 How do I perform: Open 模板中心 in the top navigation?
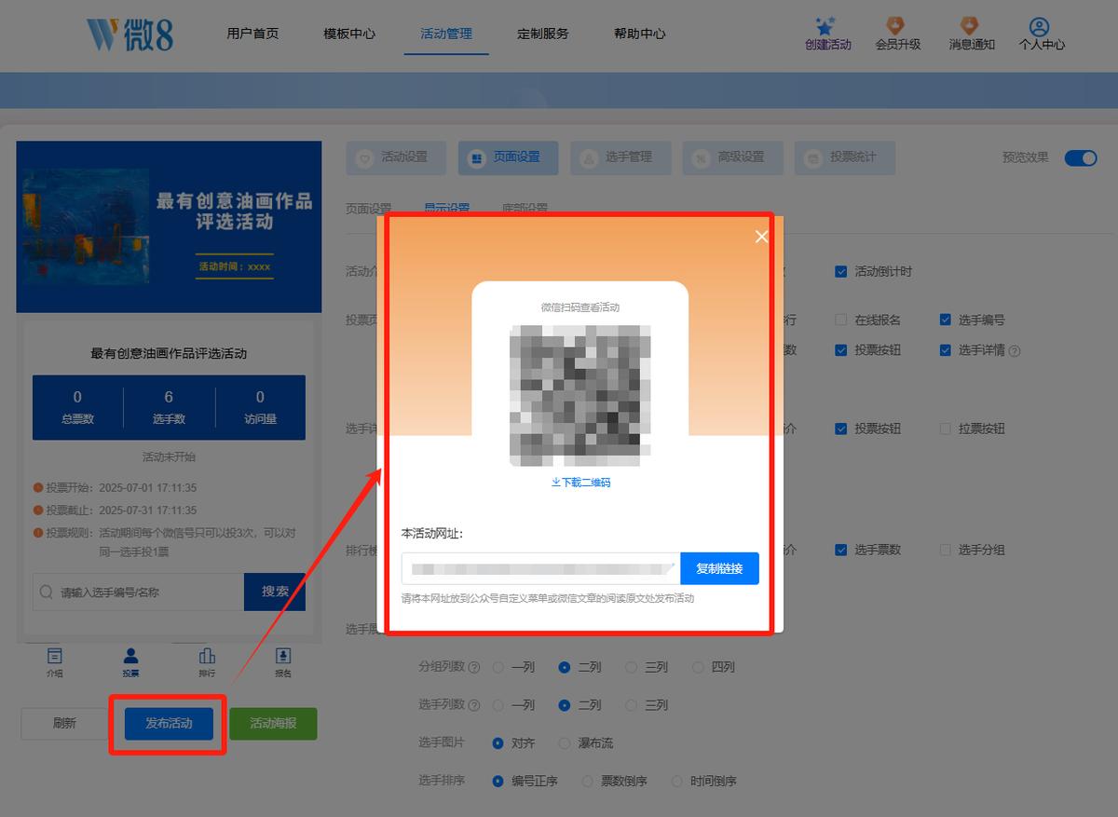click(349, 34)
